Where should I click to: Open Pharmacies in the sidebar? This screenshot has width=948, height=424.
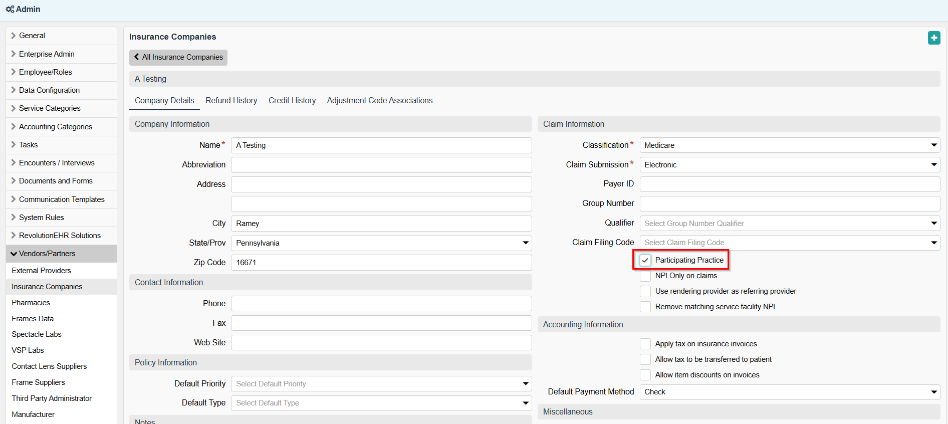pos(31,303)
